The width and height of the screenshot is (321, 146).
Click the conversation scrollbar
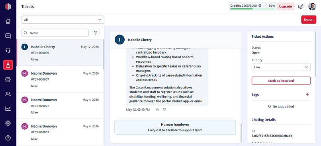click(241, 133)
